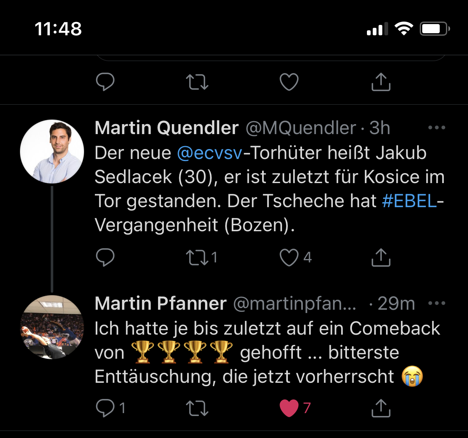Retweet Martin Quendler's goalkeeper tweet

coord(198,258)
